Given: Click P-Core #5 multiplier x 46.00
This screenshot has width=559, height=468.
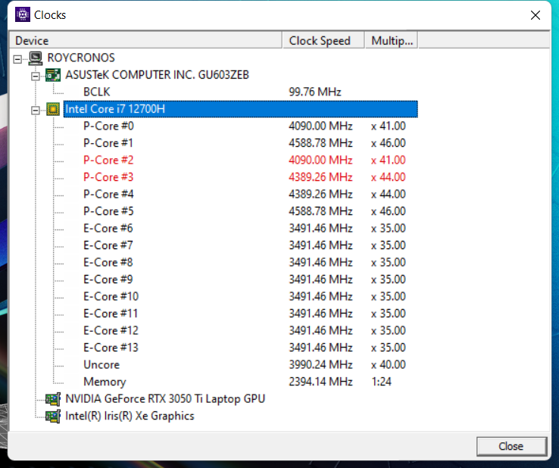Looking at the screenshot, I should pos(389,211).
